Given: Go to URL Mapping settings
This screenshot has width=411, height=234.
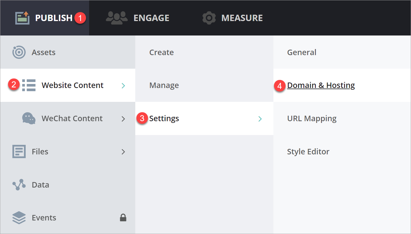Looking at the screenshot, I should click(x=312, y=119).
